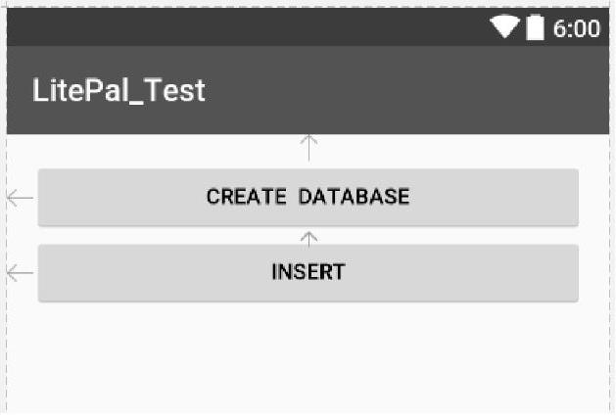This screenshot has height=419, width=616.
Task: Click the battery status icon
Action: pos(535,28)
